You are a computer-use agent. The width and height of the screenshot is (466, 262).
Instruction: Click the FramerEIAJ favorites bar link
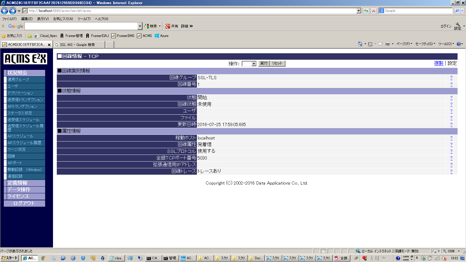(x=97, y=36)
